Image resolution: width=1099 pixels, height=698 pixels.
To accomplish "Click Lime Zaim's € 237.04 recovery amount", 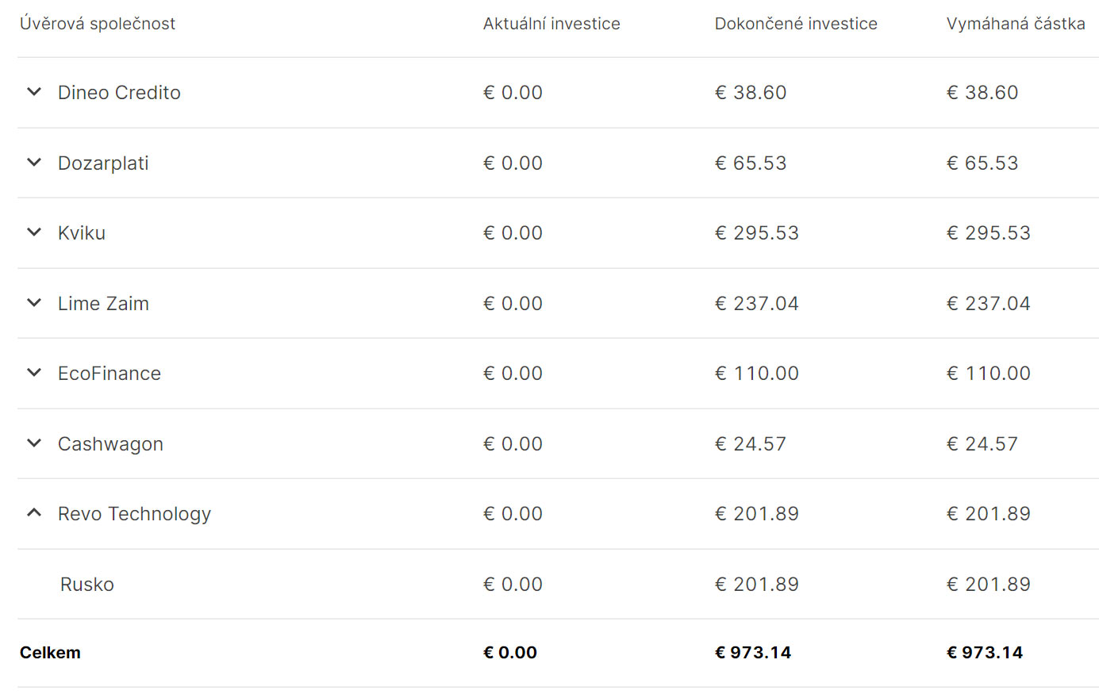I will [989, 304].
